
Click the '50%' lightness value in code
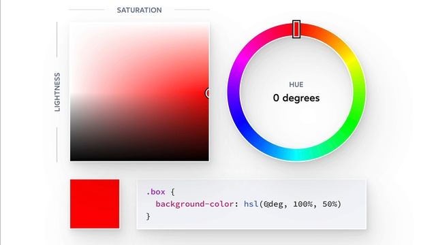(330, 204)
